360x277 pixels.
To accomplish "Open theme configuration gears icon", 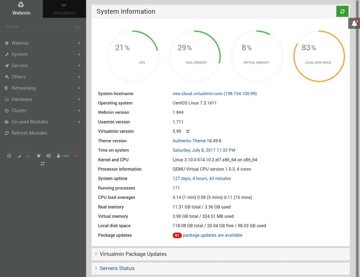I will tap(48, 156).
